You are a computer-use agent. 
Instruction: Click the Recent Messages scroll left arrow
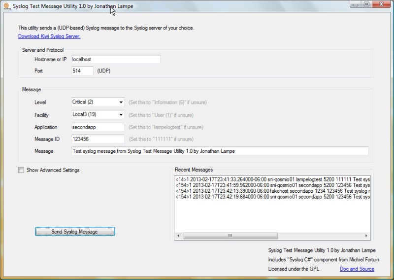click(178, 236)
